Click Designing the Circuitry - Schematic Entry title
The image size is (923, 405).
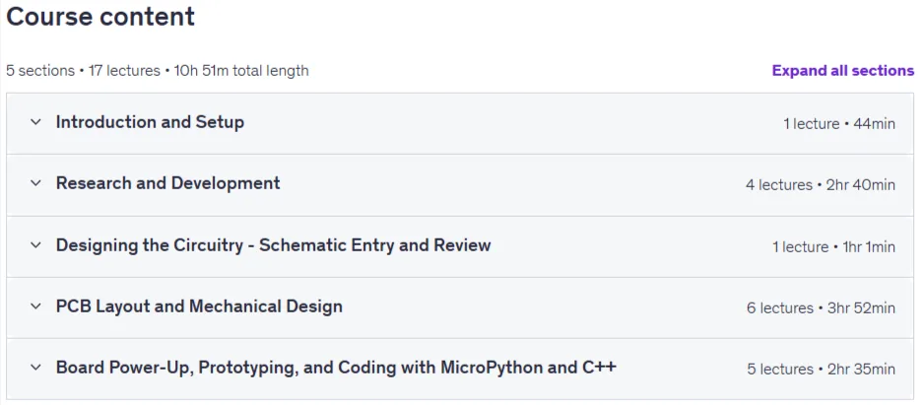273,245
